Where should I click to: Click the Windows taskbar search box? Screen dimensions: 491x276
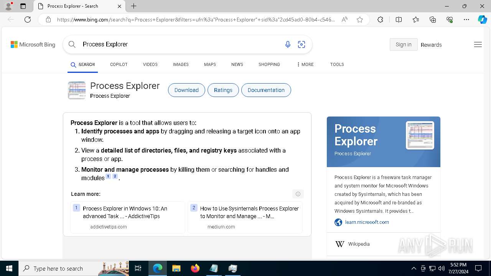pyautogui.click(x=74, y=268)
